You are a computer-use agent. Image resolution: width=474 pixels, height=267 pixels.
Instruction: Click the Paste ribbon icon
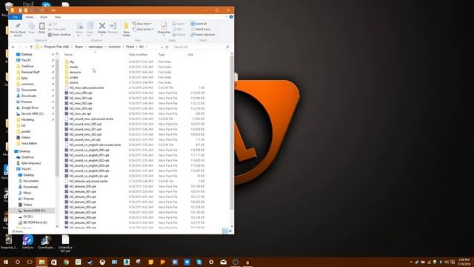41,28
